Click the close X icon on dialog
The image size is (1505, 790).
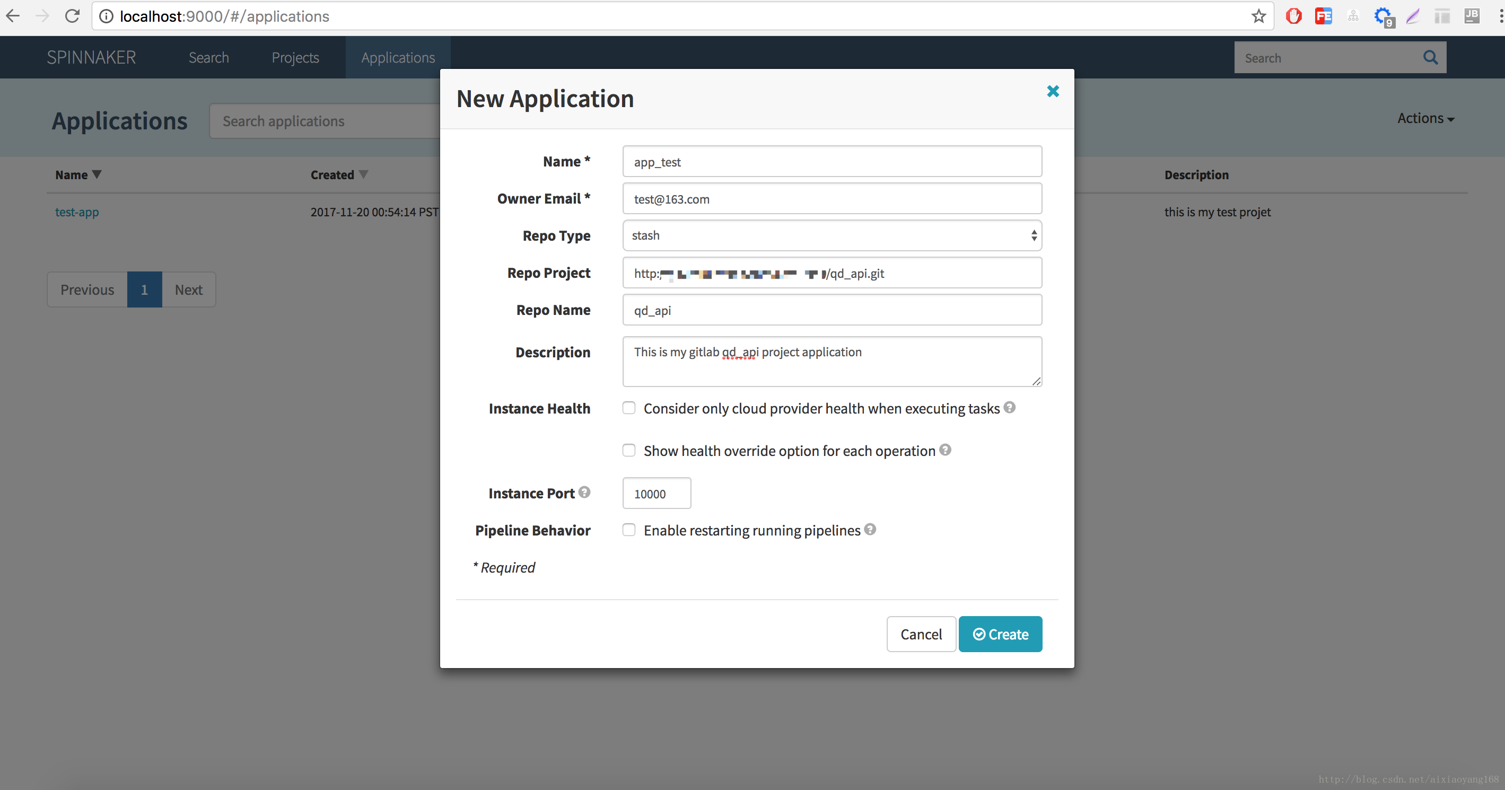point(1052,91)
